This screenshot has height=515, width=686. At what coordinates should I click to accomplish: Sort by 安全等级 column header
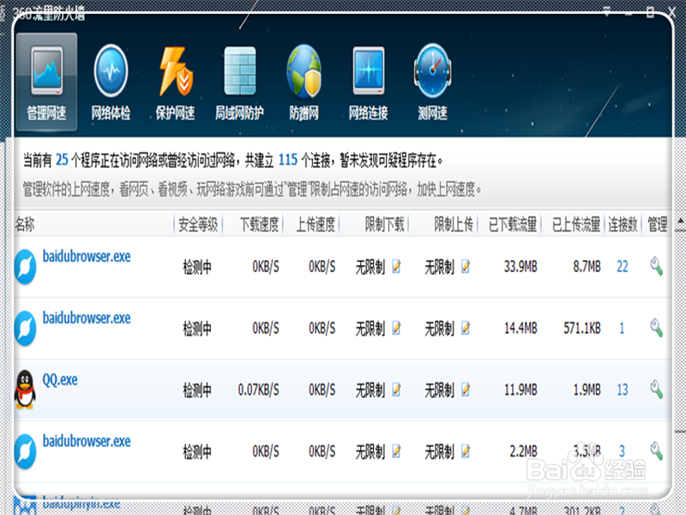tap(198, 225)
